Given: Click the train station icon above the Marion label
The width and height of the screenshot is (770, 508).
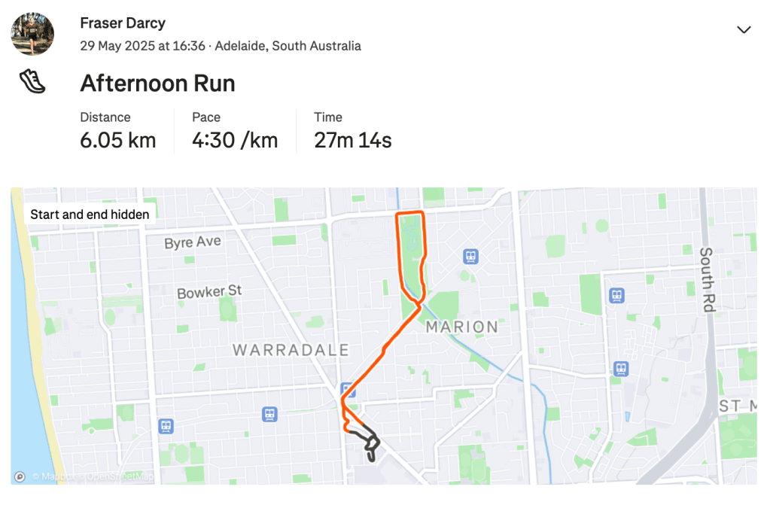Looking at the screenshot, I should coord(471,257).
